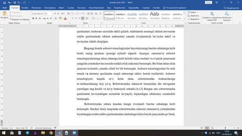This screenshot has height=136, width=242.
Task: Open the Borders dropdown
Action: (x=100, y=19)
